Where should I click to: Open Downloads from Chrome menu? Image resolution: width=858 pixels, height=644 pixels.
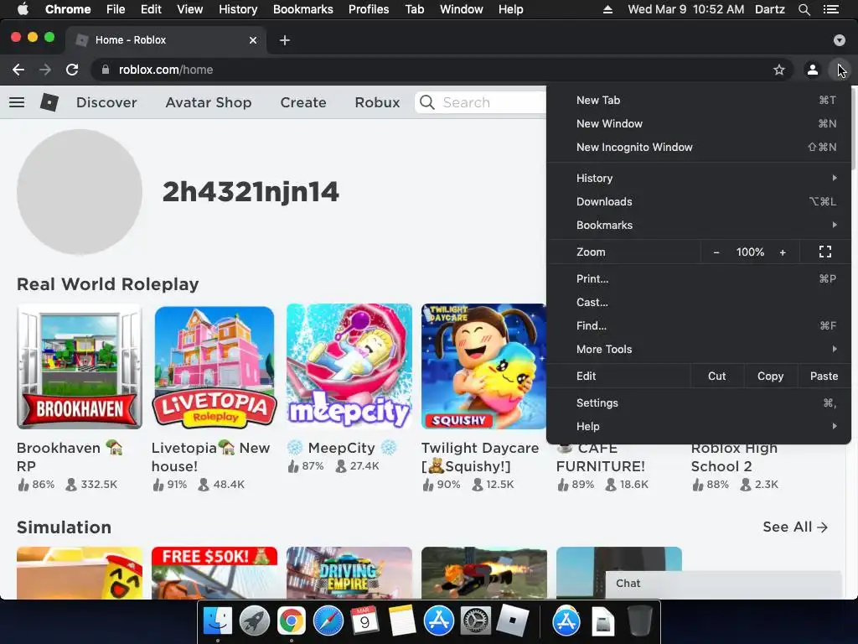click(x=699, y=201)
